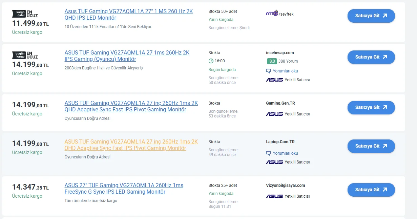Click the clock icon beside 16:00

[x=211, y=61]
